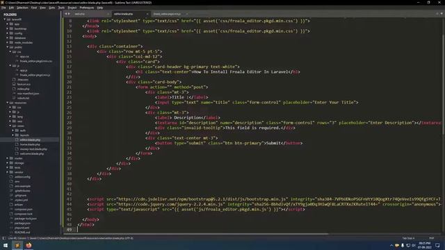
Task: Open robots.txt in sidebar
Action: tap(23, 98)
